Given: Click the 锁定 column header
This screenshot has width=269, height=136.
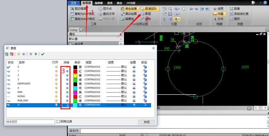Looking at the screenshot, I should (x=144, y=62).
